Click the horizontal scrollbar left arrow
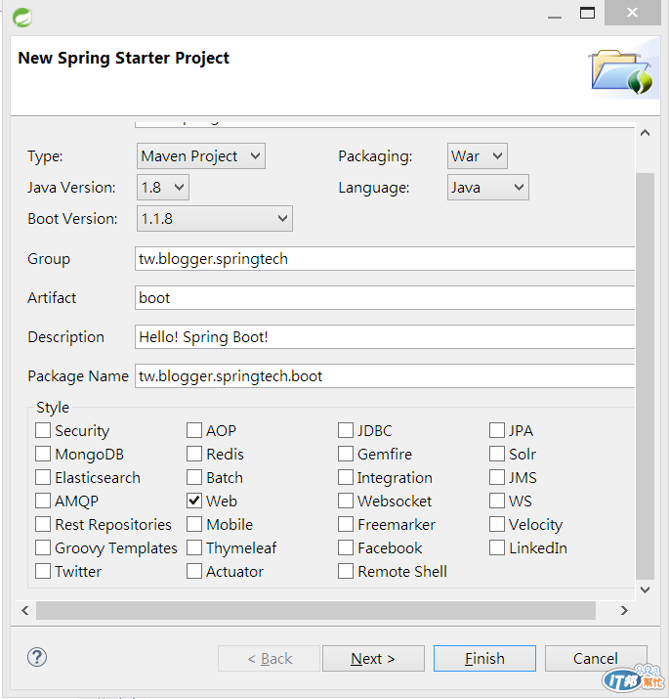Screen dimensions: 669x699 coord(25,610)
